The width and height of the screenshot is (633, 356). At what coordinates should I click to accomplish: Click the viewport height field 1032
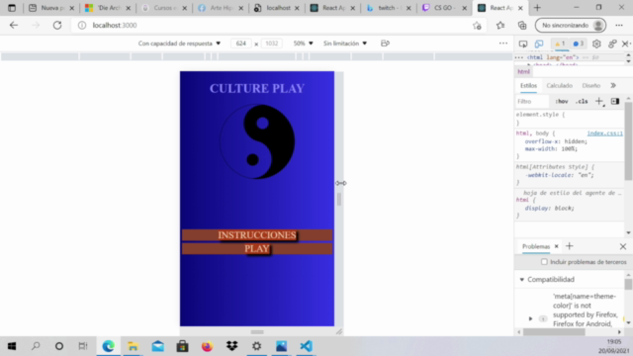tap(272, 44)
